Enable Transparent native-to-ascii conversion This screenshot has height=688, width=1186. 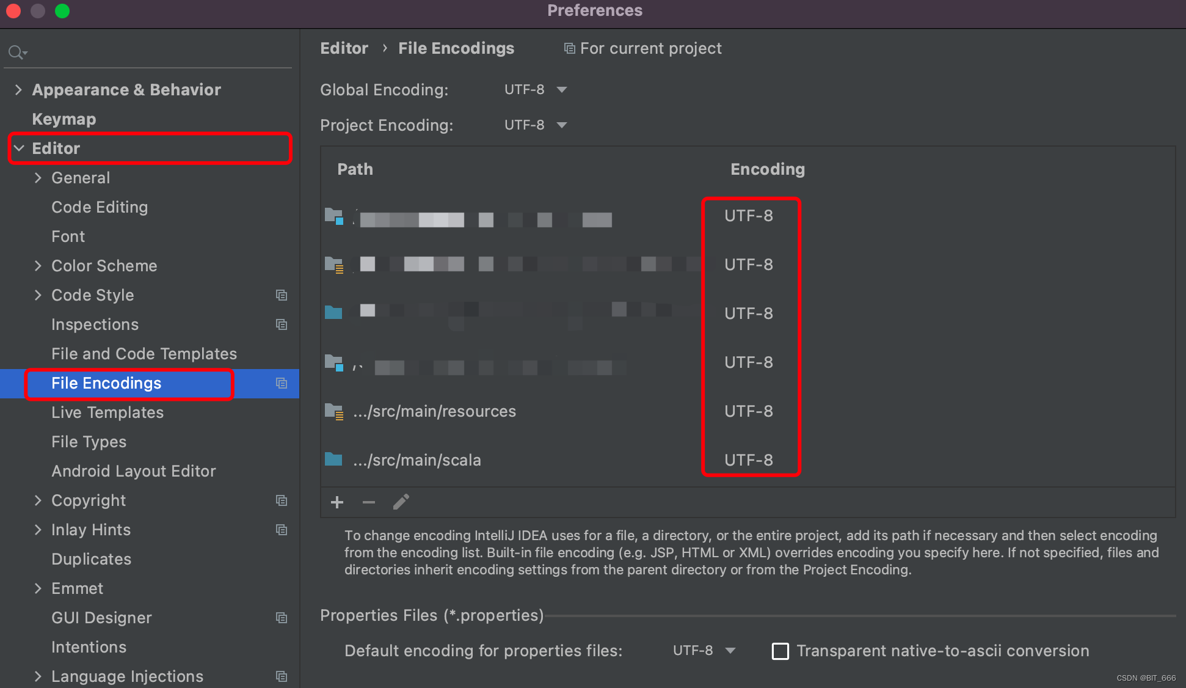point(780,651)
